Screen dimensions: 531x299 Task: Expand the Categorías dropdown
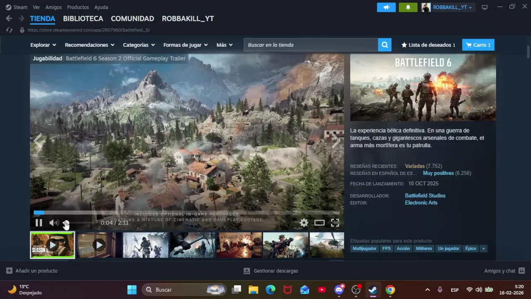coord(139,45)
